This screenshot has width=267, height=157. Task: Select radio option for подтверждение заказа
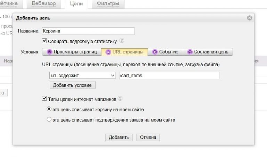point(49,119)
